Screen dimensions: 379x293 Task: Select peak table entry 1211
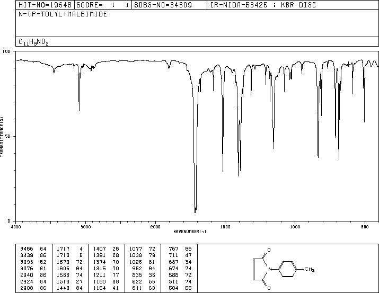coord(99,275)
